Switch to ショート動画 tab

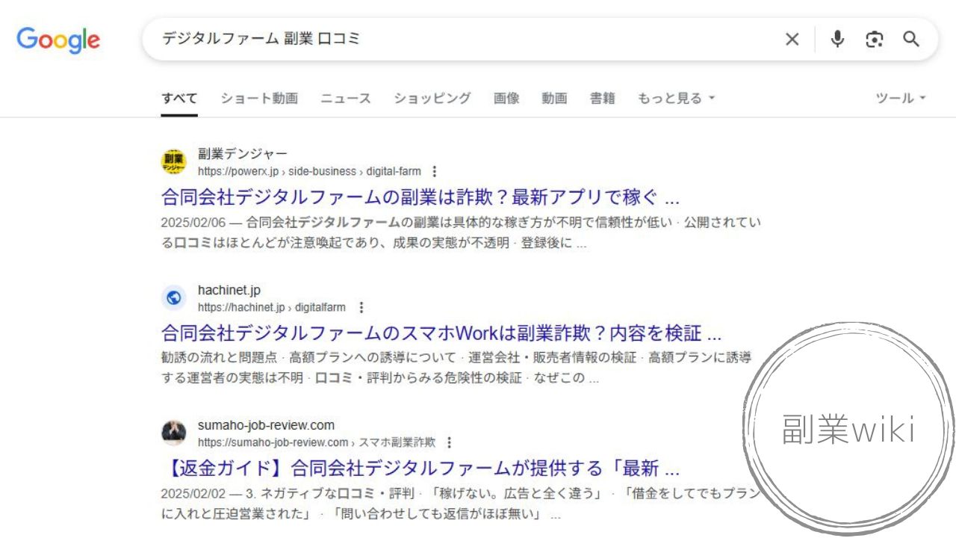coord(259,98)
